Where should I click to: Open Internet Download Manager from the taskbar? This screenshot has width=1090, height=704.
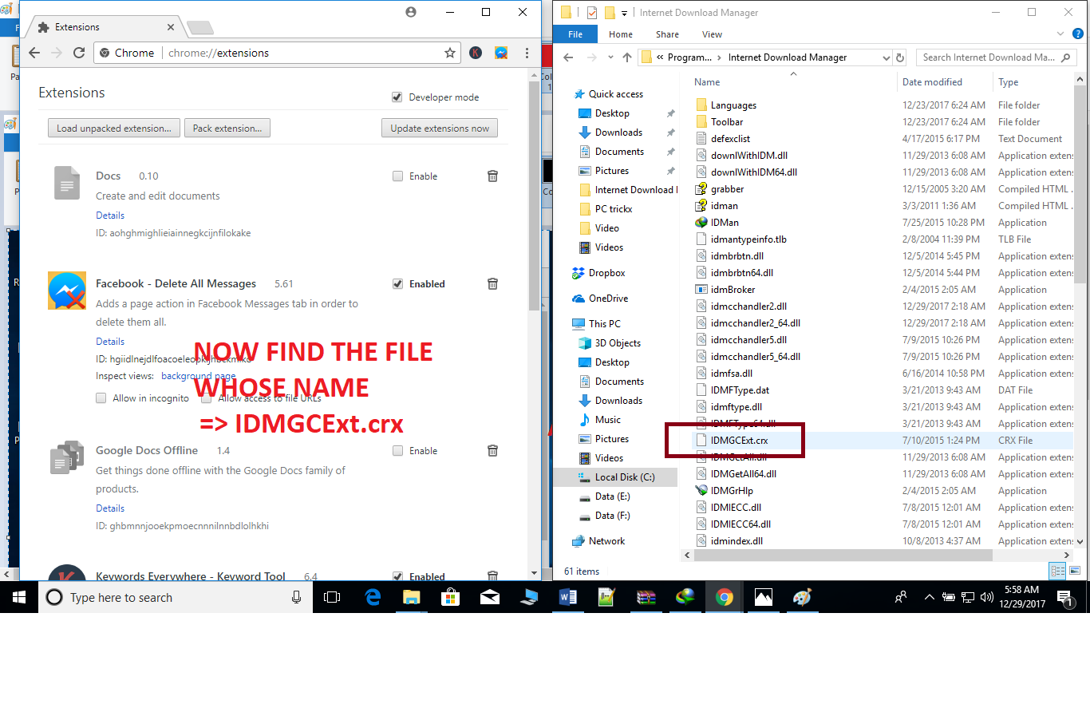point(685,596)
